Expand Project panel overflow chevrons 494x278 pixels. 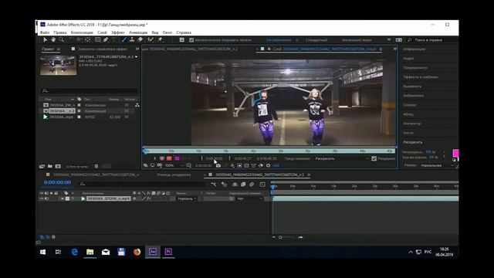pos(137,49)
